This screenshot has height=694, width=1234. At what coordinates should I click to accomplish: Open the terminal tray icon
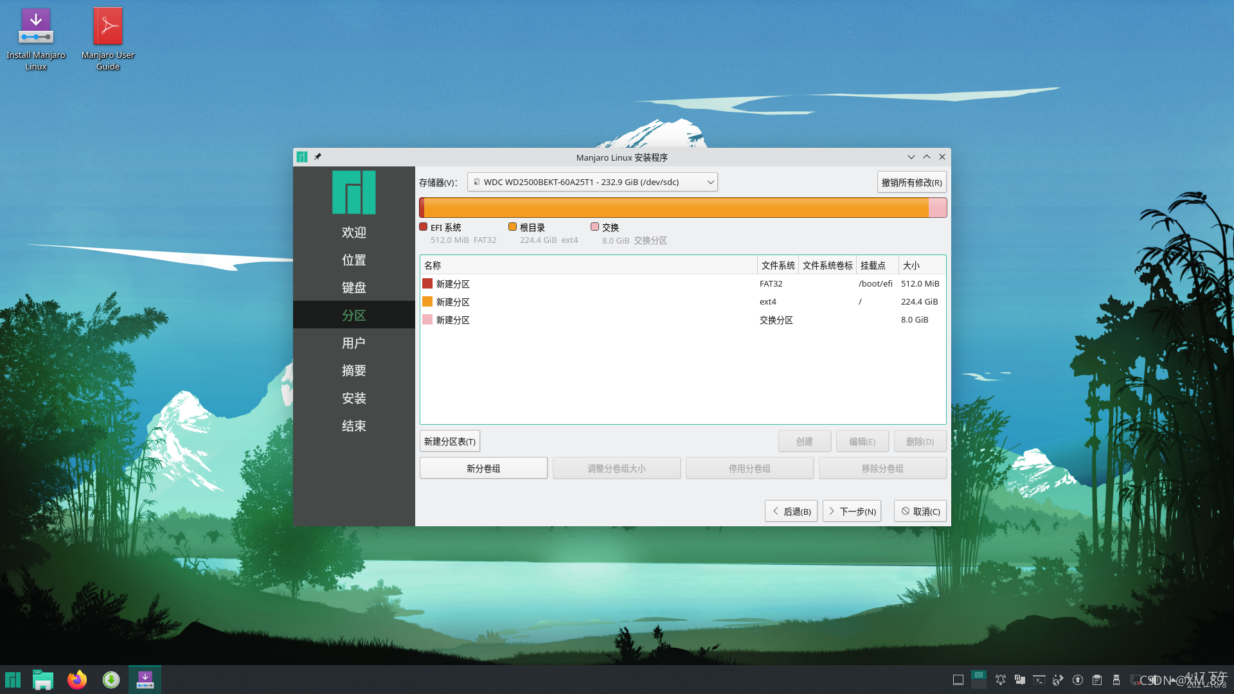click(1039, 680)
